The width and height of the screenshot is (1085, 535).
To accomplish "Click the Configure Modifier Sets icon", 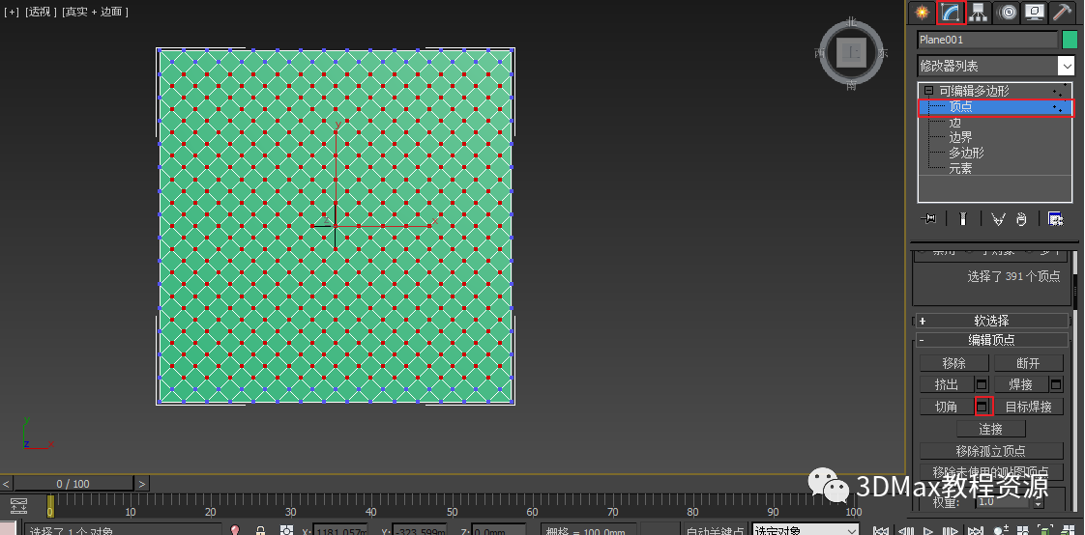I will [x=1055, y=219].
